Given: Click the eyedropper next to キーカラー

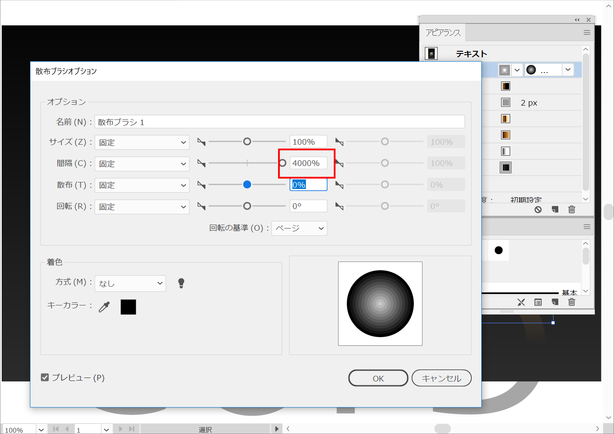Looking at the screenshot, I should (104, 307).
